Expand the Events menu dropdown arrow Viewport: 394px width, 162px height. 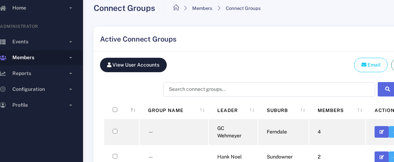[71, 42]
